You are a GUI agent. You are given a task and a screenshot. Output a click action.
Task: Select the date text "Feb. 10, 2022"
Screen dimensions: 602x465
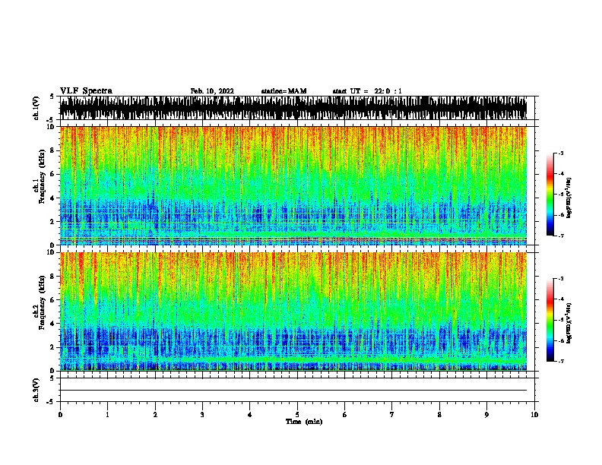point(212,91)
